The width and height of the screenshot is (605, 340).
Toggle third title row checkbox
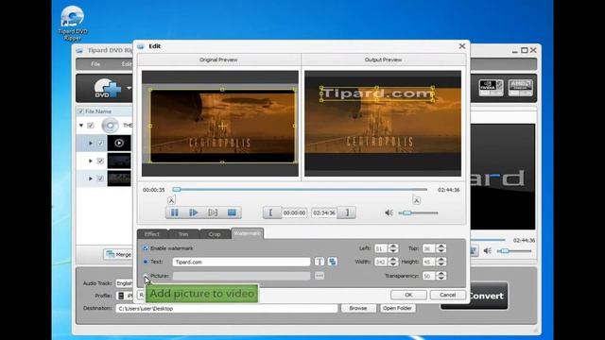[x=100, y=178]
